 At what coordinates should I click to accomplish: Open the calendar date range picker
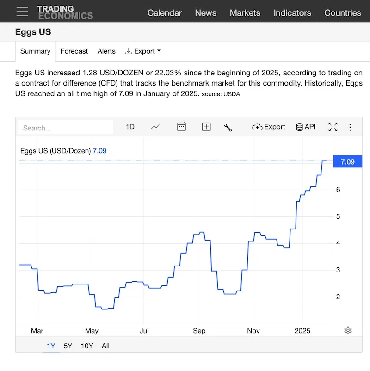coord(181,127)
